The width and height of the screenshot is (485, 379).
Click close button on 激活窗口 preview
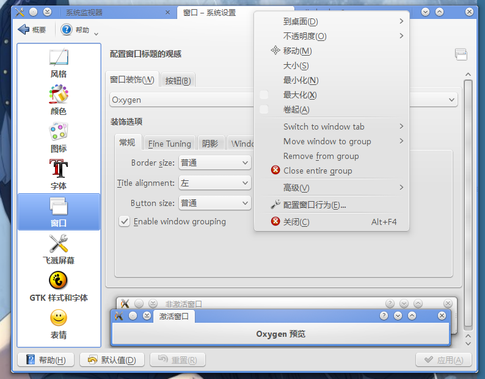click(442, 316)
